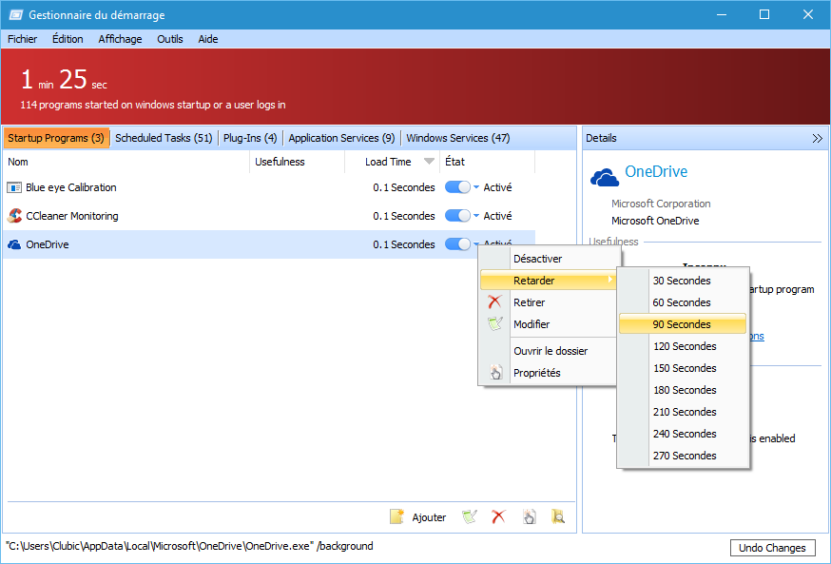Click the CCleaner Monitoring icon in the list
Viewport: 831px width, 564px height.
(x=14, y=216)
